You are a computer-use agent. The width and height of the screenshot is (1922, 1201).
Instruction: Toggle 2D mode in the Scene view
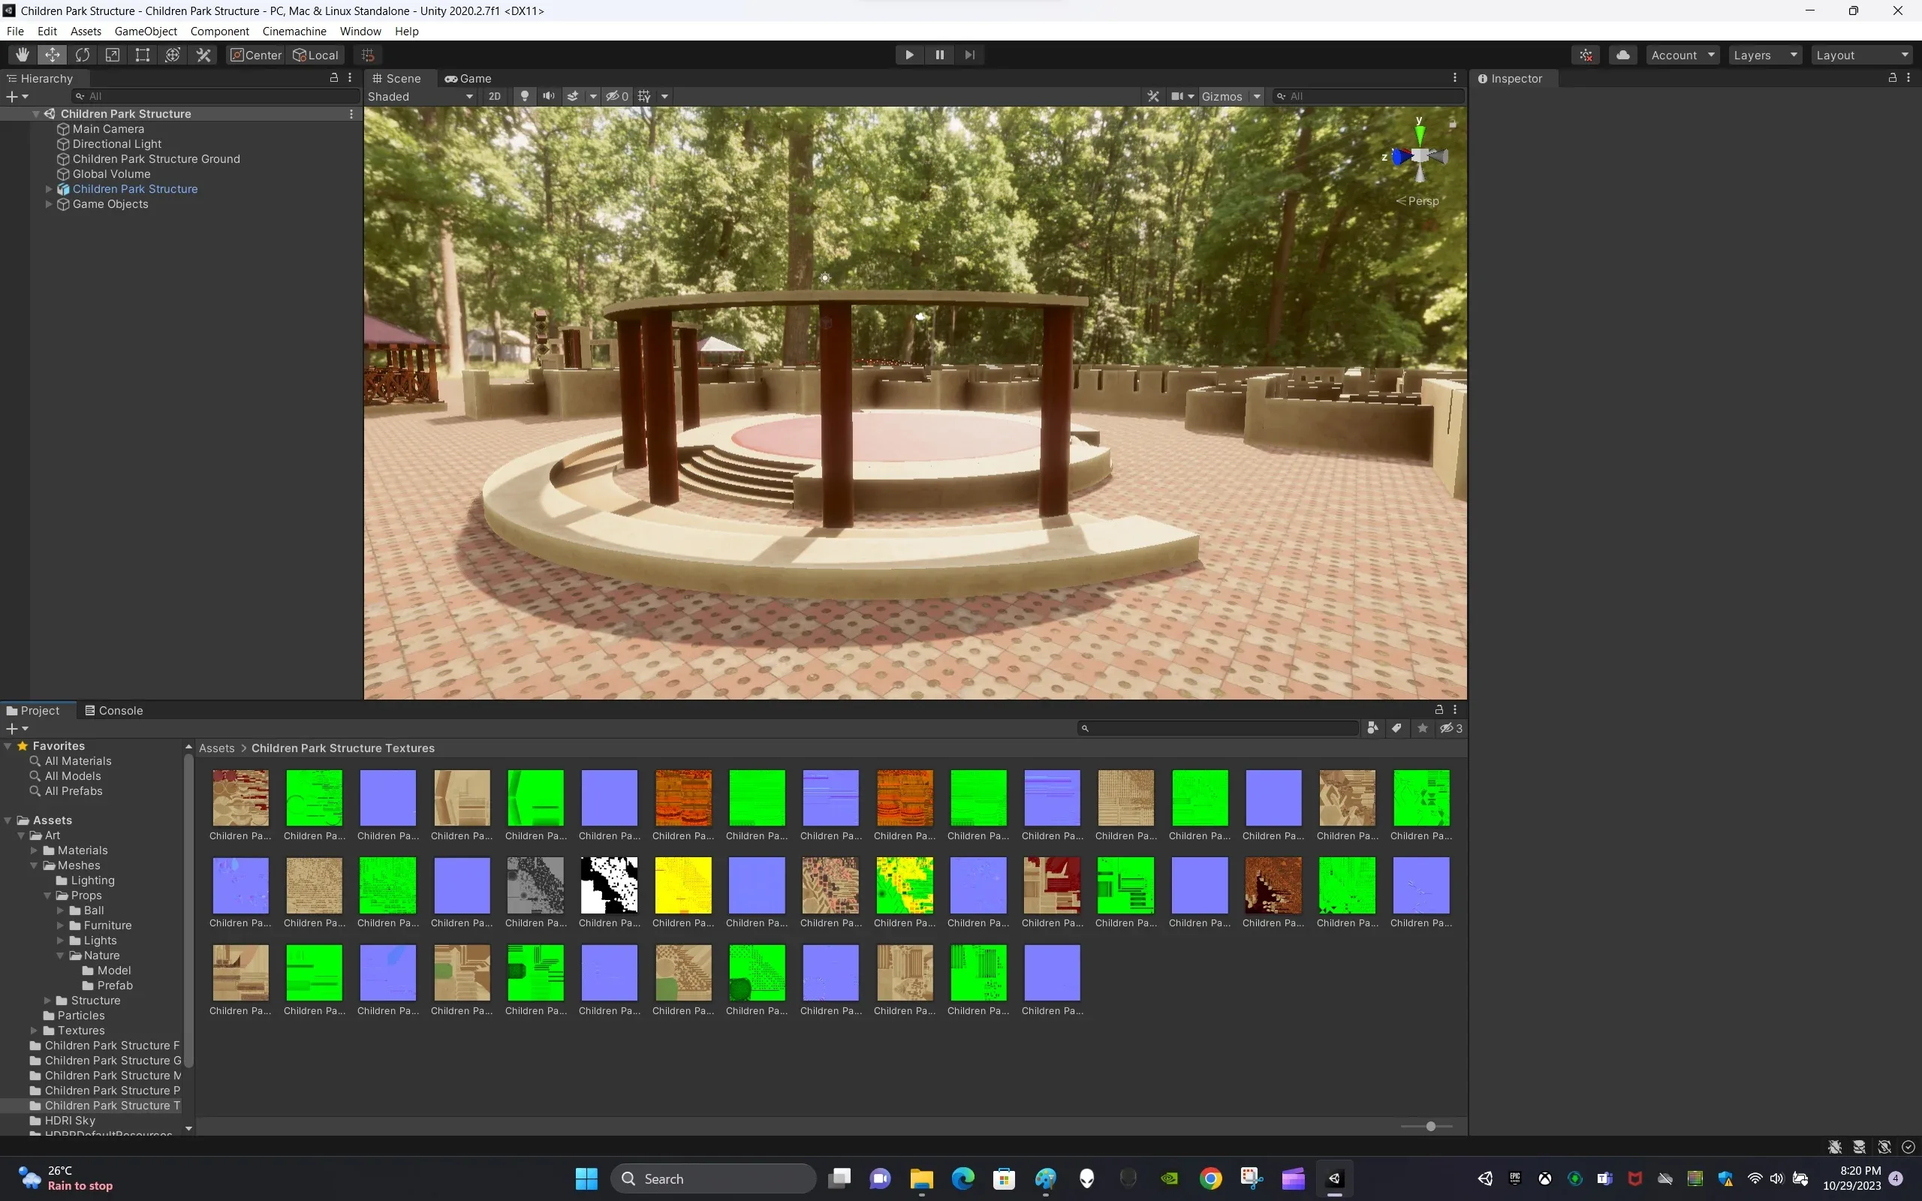click(x=495, y=95)
